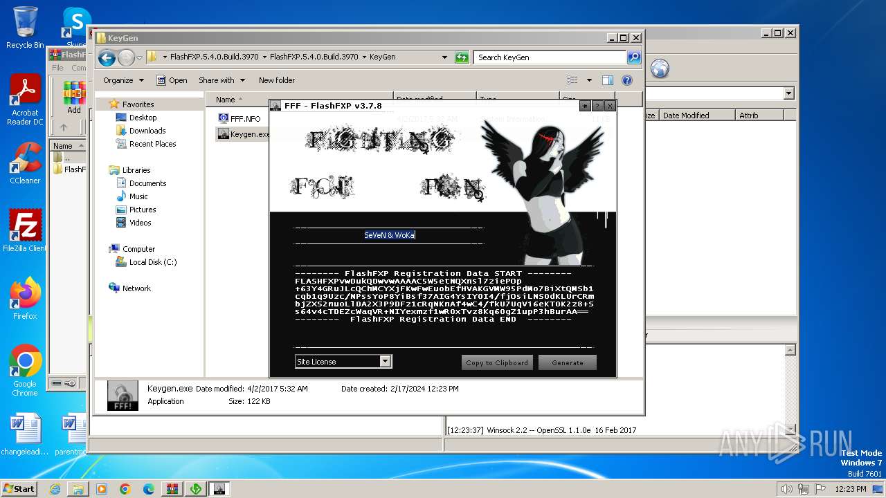Switch to WinRAR taskbar button
The width and height of the screenshot is (886, 498).
[x=172, y=489]
